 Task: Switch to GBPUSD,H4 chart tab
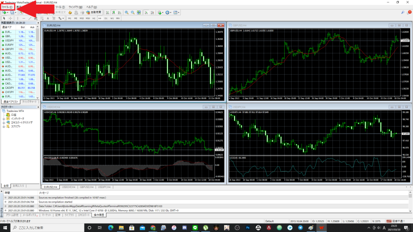(x=87, y=187)
